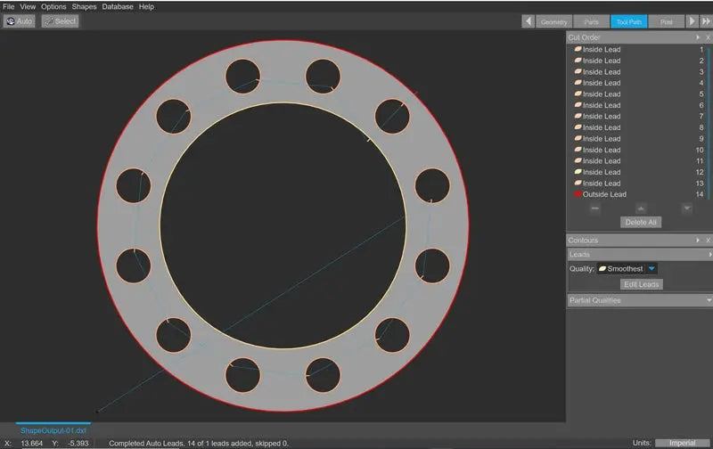Go to previous workflow step arrow
Image resolution: width=713 pixels, height=449 pixels.
pos(529,21)
